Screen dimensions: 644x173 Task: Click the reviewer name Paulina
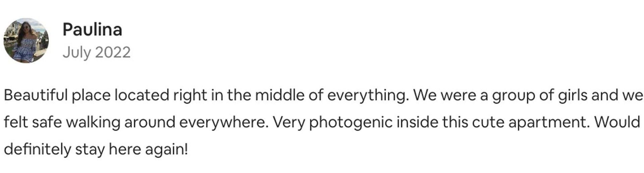tap(92, 29)
